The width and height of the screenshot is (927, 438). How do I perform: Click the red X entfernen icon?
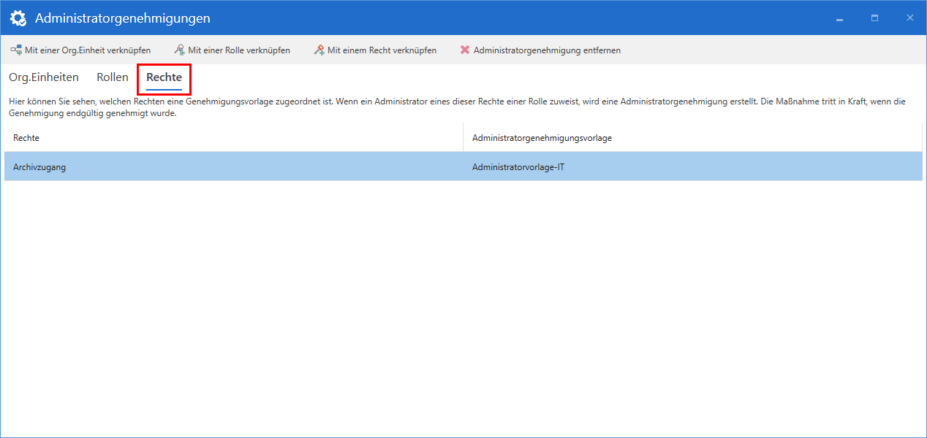pos(463,50)
